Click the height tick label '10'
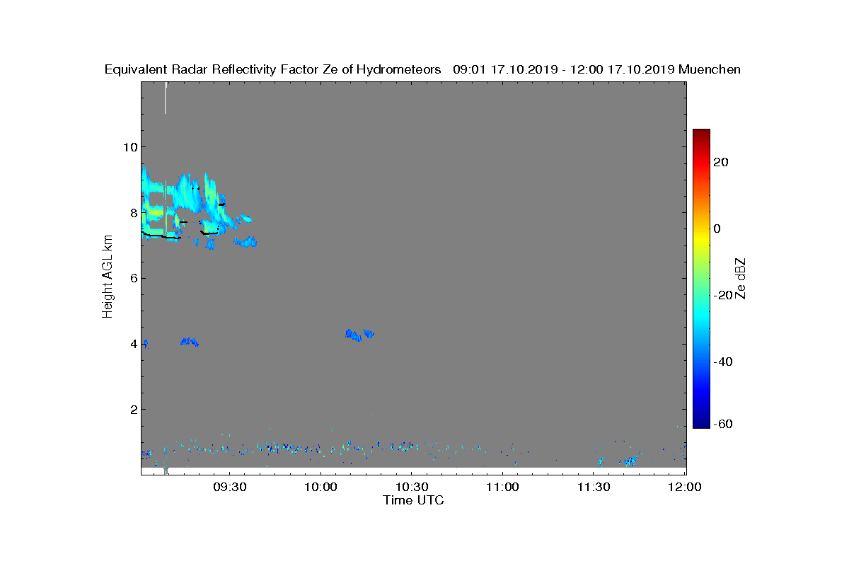Viewport: 849px width, 566px height. tap(129, 147)
